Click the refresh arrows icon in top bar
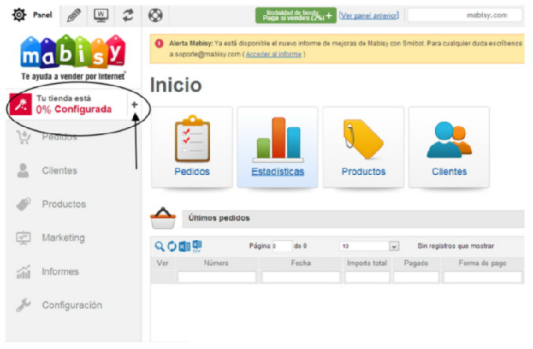 [128, 15]
